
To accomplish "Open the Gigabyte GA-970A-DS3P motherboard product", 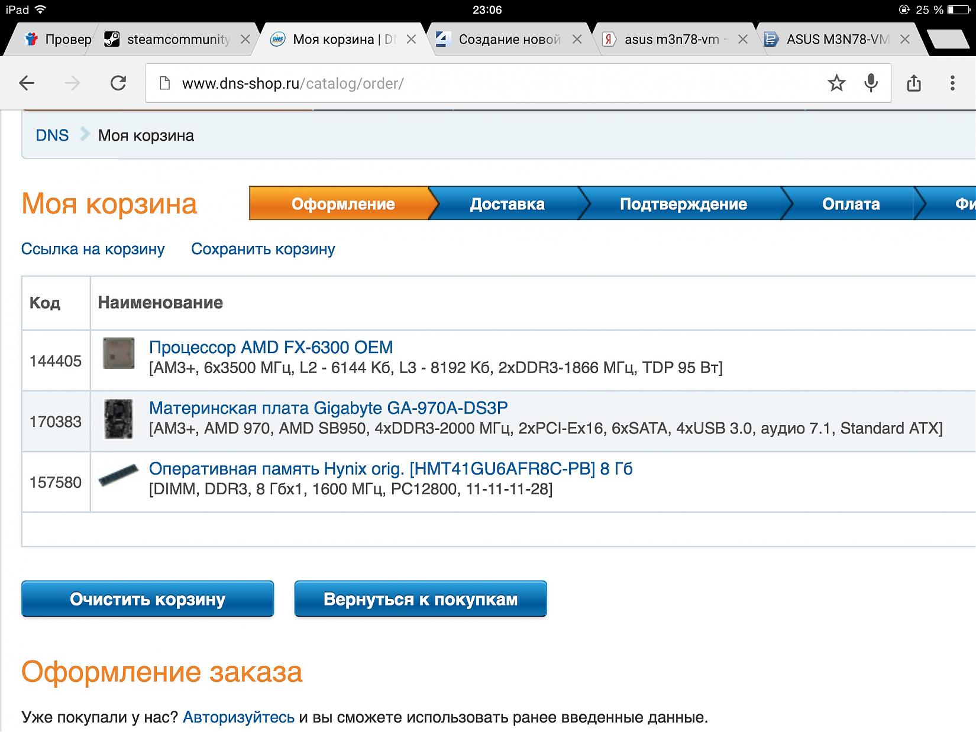I will [328, 408].
